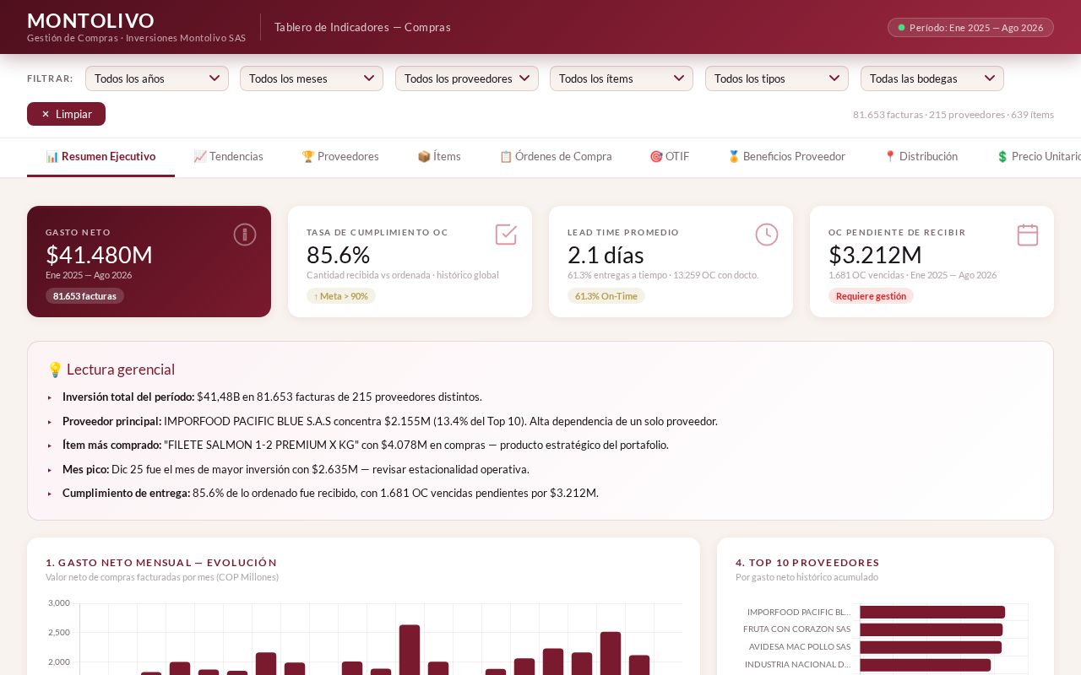Click the $41.480M Gasto Neto value

[99, 255]
